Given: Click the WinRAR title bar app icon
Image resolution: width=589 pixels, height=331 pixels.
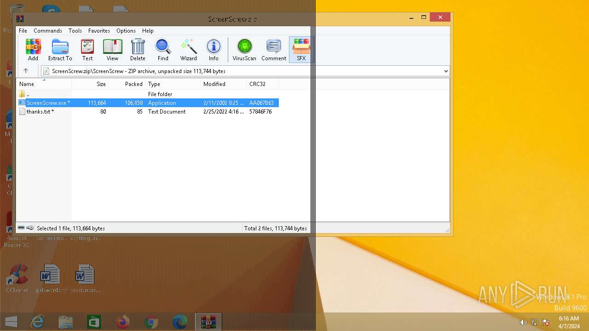Looking at the screenshot, I should coord(20,19).
